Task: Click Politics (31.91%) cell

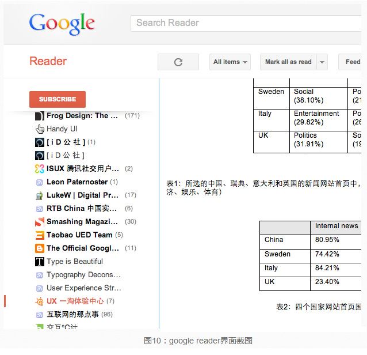Action: tap(319, 142)
